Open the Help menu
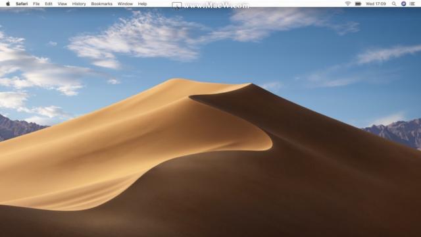This screenshot has width=421, height=237. [142, 4]
